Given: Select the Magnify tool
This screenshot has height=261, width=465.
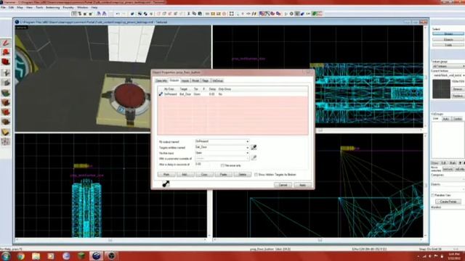Looking at the screenshot, I should 6,53.
